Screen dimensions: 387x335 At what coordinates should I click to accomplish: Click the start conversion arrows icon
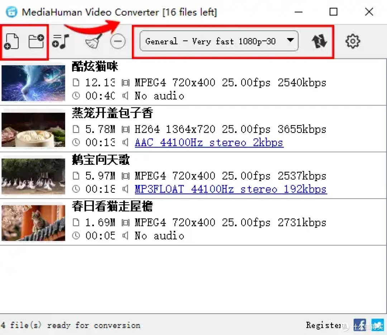coord(319,41)
